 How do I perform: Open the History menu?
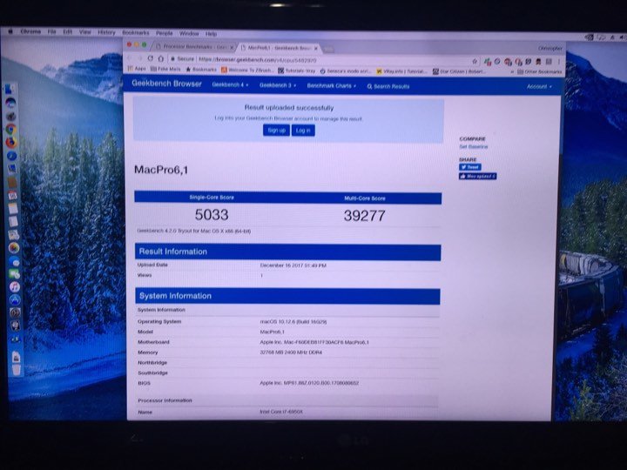point(106,32)
